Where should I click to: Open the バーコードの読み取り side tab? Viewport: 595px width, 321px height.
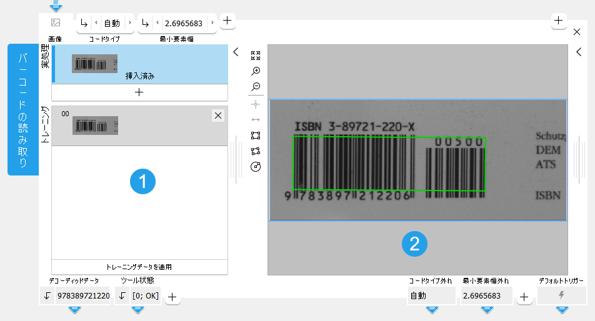coord(23,109)
